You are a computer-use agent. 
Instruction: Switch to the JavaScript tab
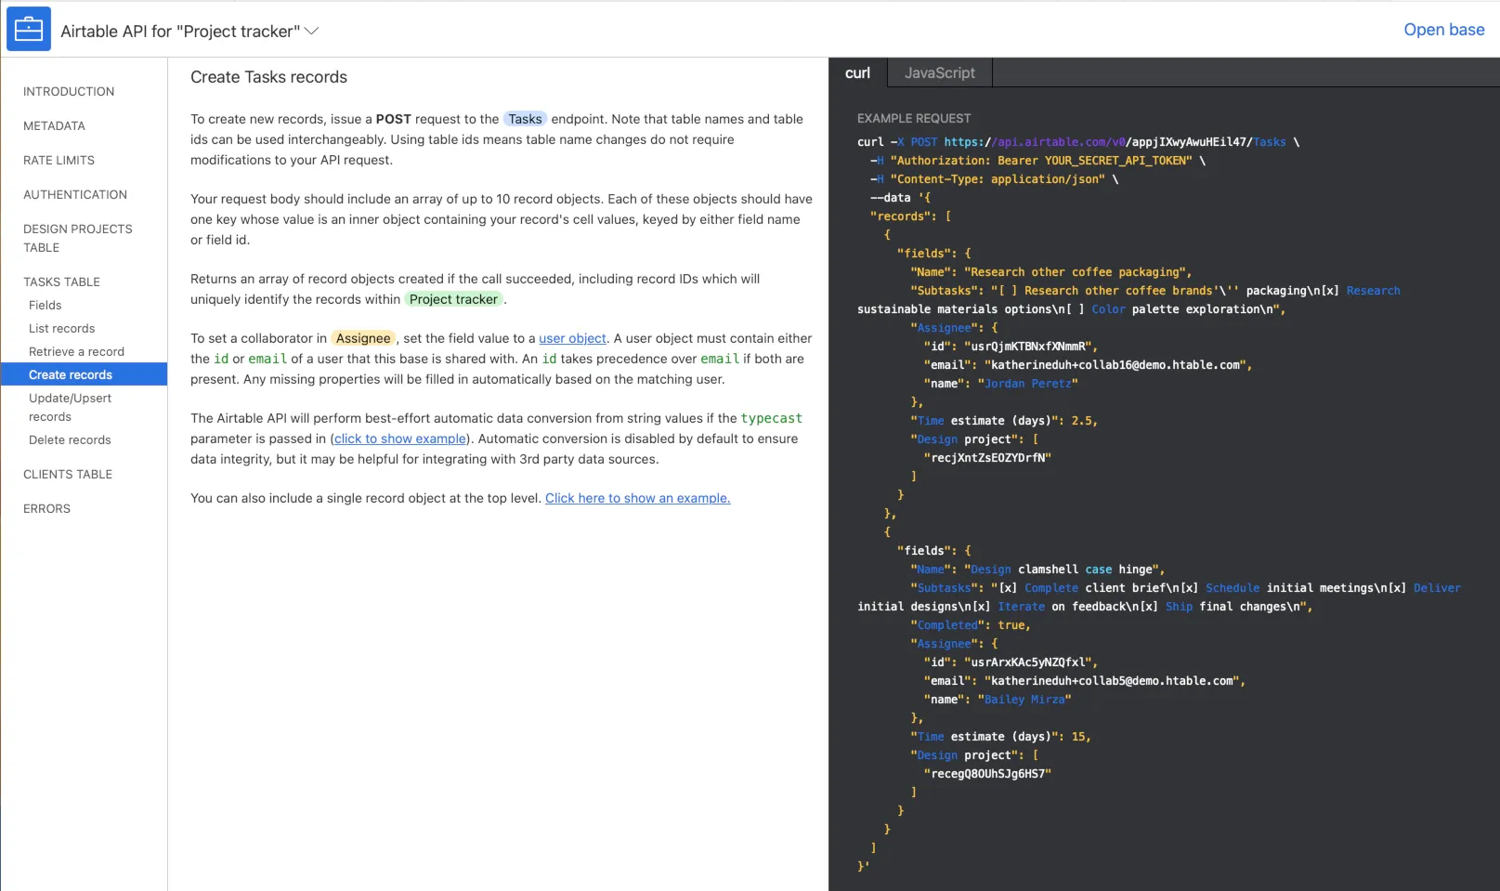coord(939,72)
